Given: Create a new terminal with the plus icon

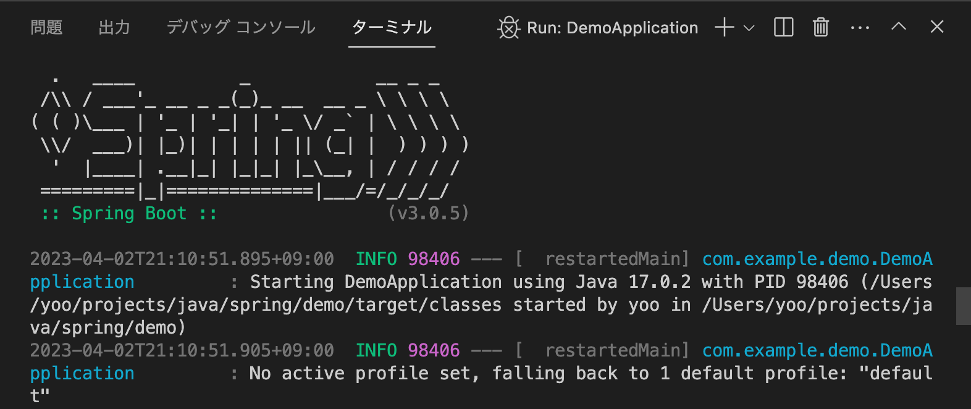Looking at the screenshot, I should click(725, 28).
